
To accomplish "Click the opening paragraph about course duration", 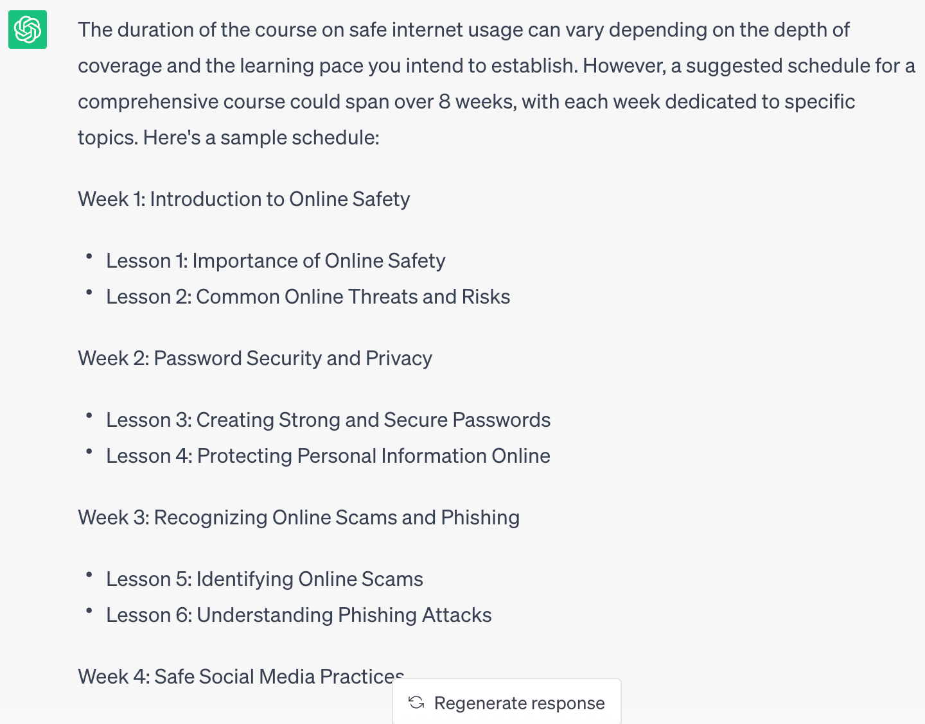I will point(463,65).
